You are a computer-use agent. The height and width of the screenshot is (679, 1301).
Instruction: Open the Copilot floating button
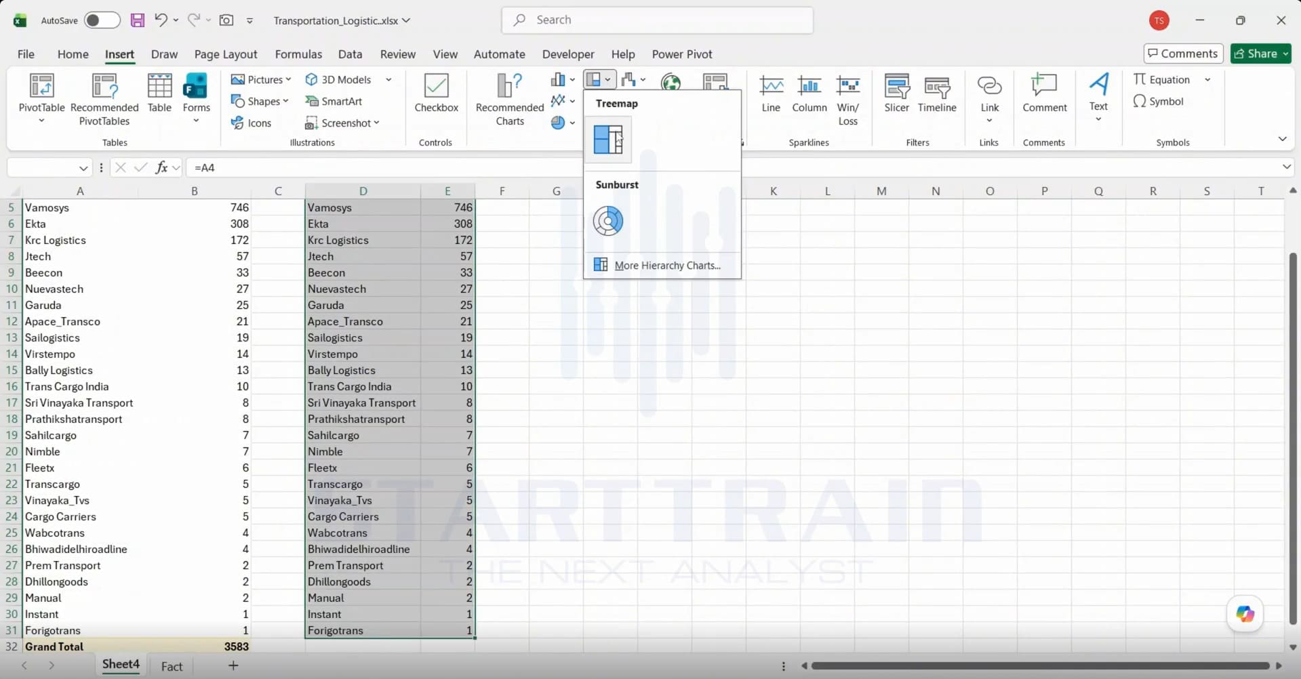[1245, 614]
